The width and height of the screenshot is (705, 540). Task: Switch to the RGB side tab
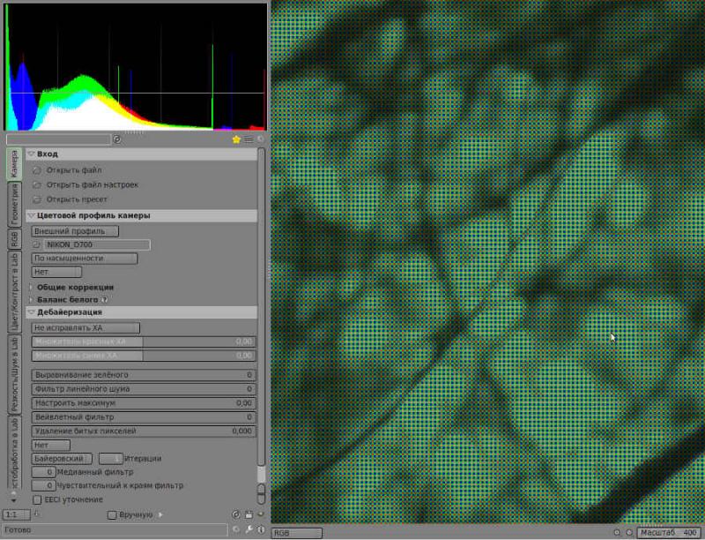[x=14, y=239]
